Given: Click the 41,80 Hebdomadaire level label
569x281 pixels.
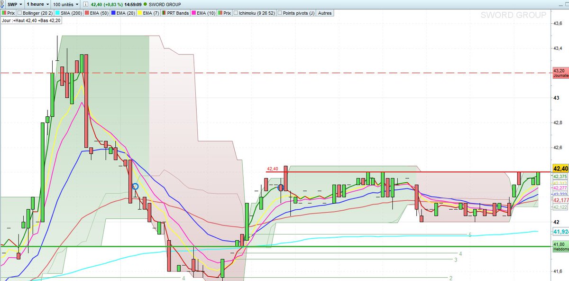Looking at the screenshot, I should click(560, 246).
